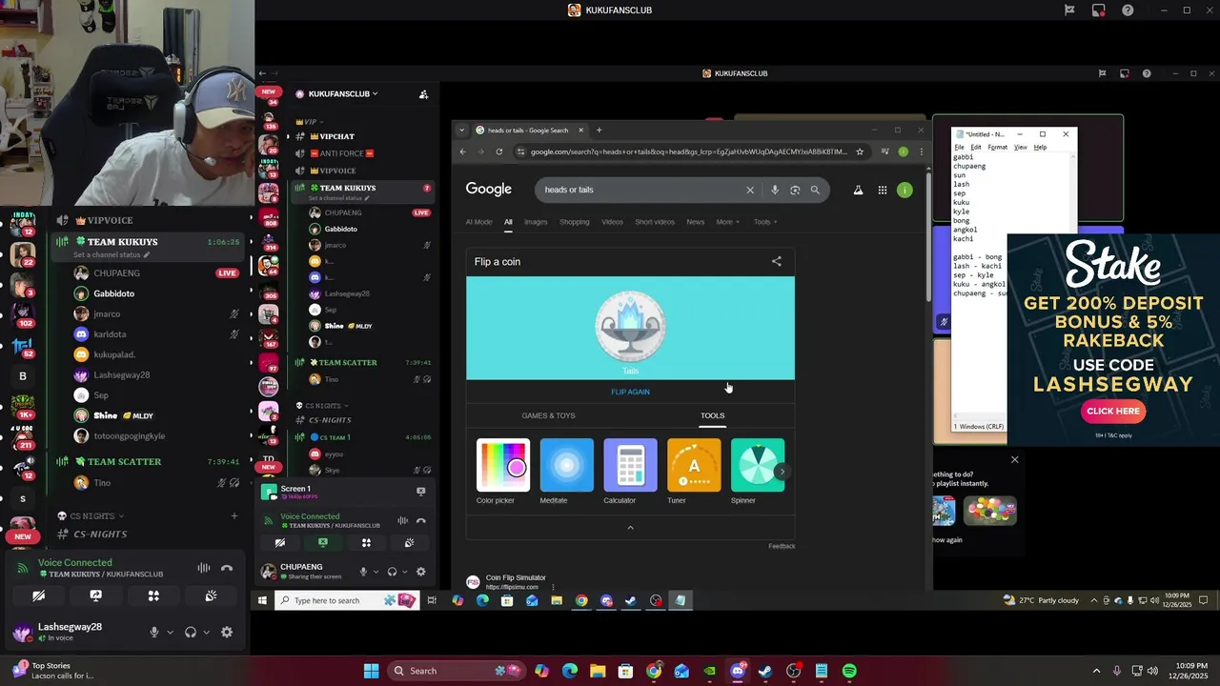Open Google Search Labs flask icon
1220x686 pixels.
click(858, 190)
